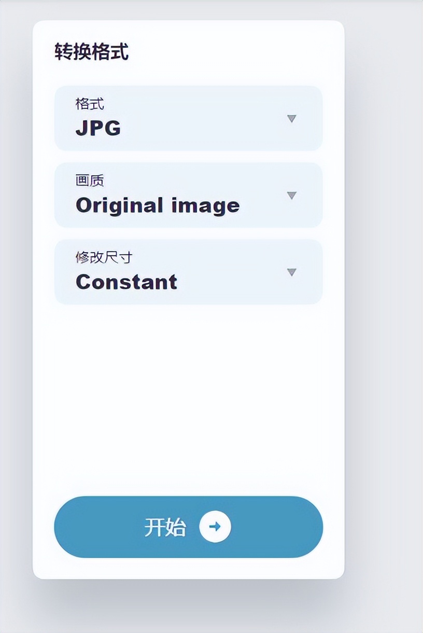Click the arrow icon inside 开始 button
This screenshot has width=423, height=633.
215,527
